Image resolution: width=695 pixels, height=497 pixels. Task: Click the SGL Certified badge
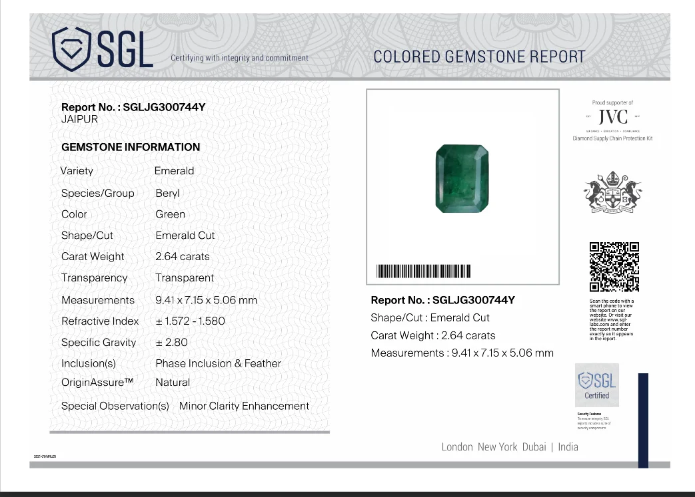(x=596, y=385)
